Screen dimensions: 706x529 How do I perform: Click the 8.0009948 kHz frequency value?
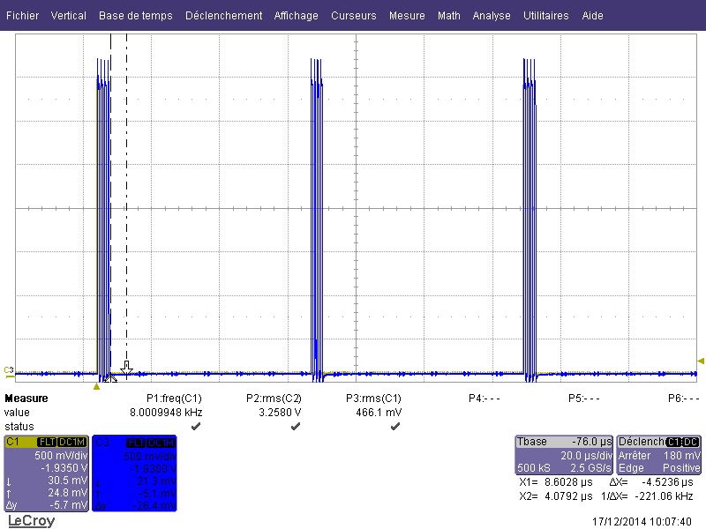166,413
